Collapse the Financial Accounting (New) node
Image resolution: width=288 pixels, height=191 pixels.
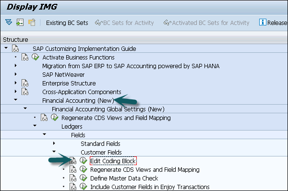[16, 100]
